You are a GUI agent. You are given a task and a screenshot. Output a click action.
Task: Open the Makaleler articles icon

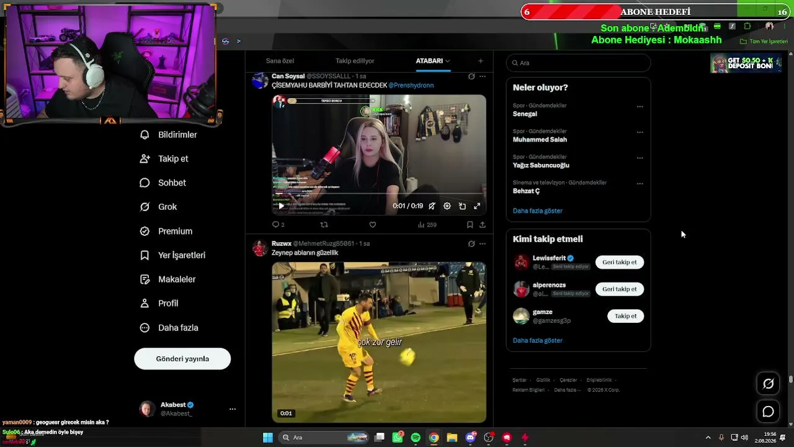pyautogui.click(x=145, y=279)
